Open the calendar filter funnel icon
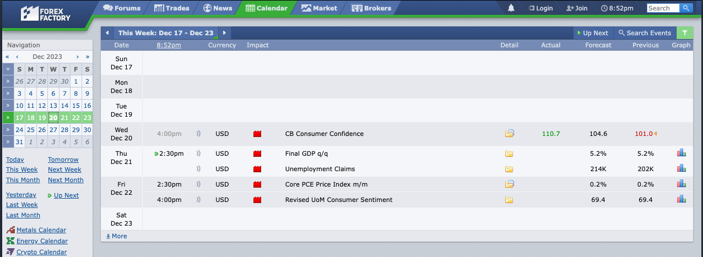 point(684,33)
